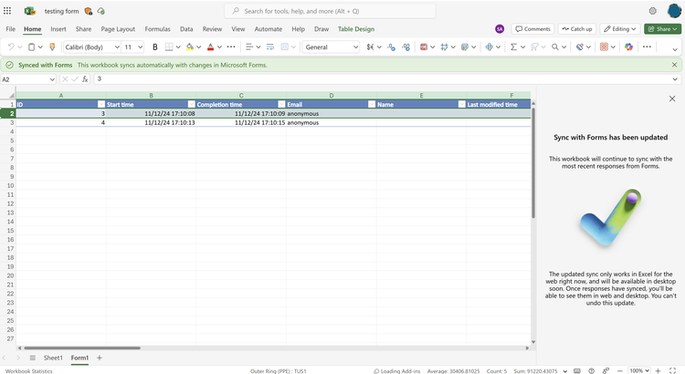Image resolution: width=685 pixels, height=374 pixels.
Task: Click the Excel logo icon
Action: point(30,11)
